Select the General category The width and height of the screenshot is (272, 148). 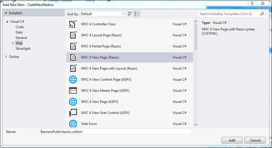coord(21,38)
